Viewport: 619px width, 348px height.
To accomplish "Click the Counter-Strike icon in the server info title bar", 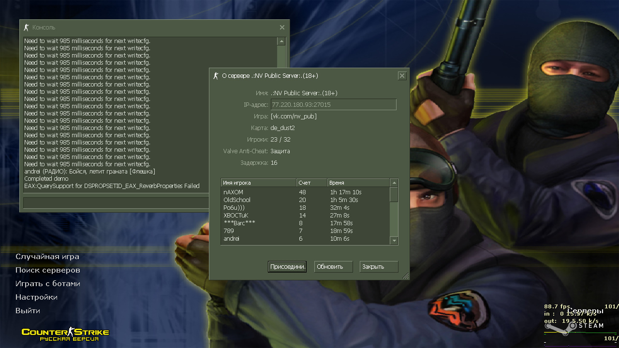I will [216, 76].
